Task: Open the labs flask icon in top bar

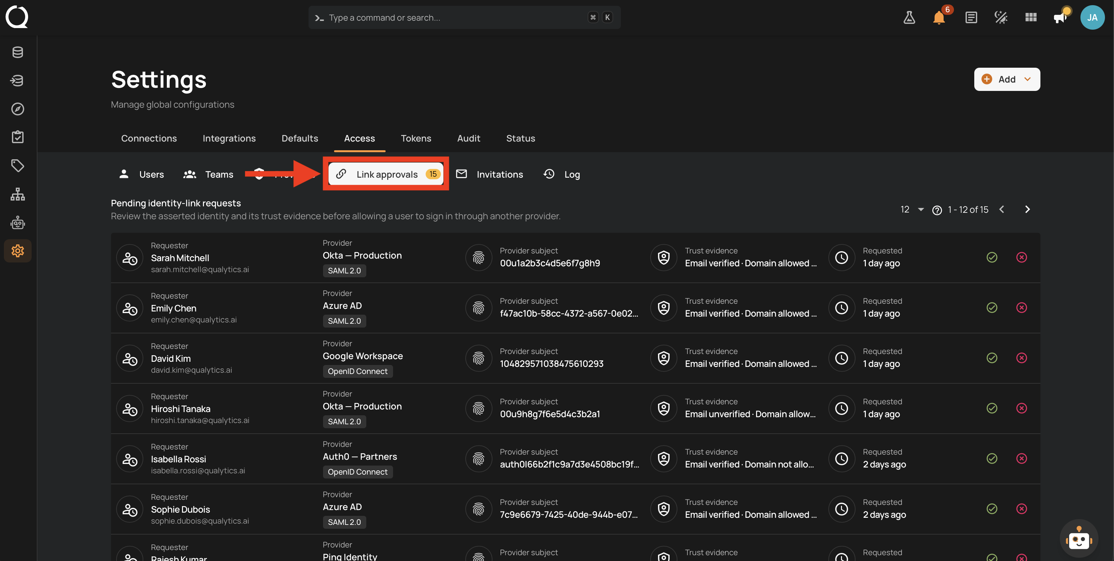Action: point(909,17)
